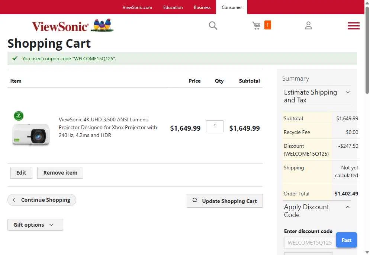Expand Estimate Shipping and Tax section

(x=317, y=96)
